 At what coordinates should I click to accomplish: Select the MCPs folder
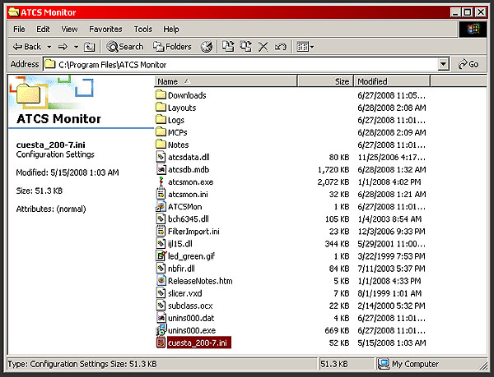(177, 132)
